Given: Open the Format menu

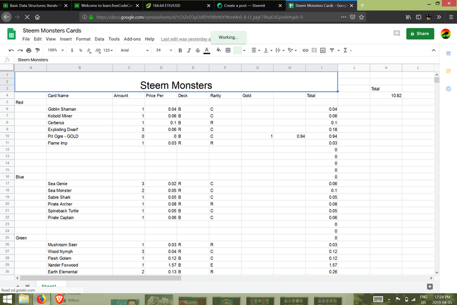Looking at the screenshot, I should point(83,39).
